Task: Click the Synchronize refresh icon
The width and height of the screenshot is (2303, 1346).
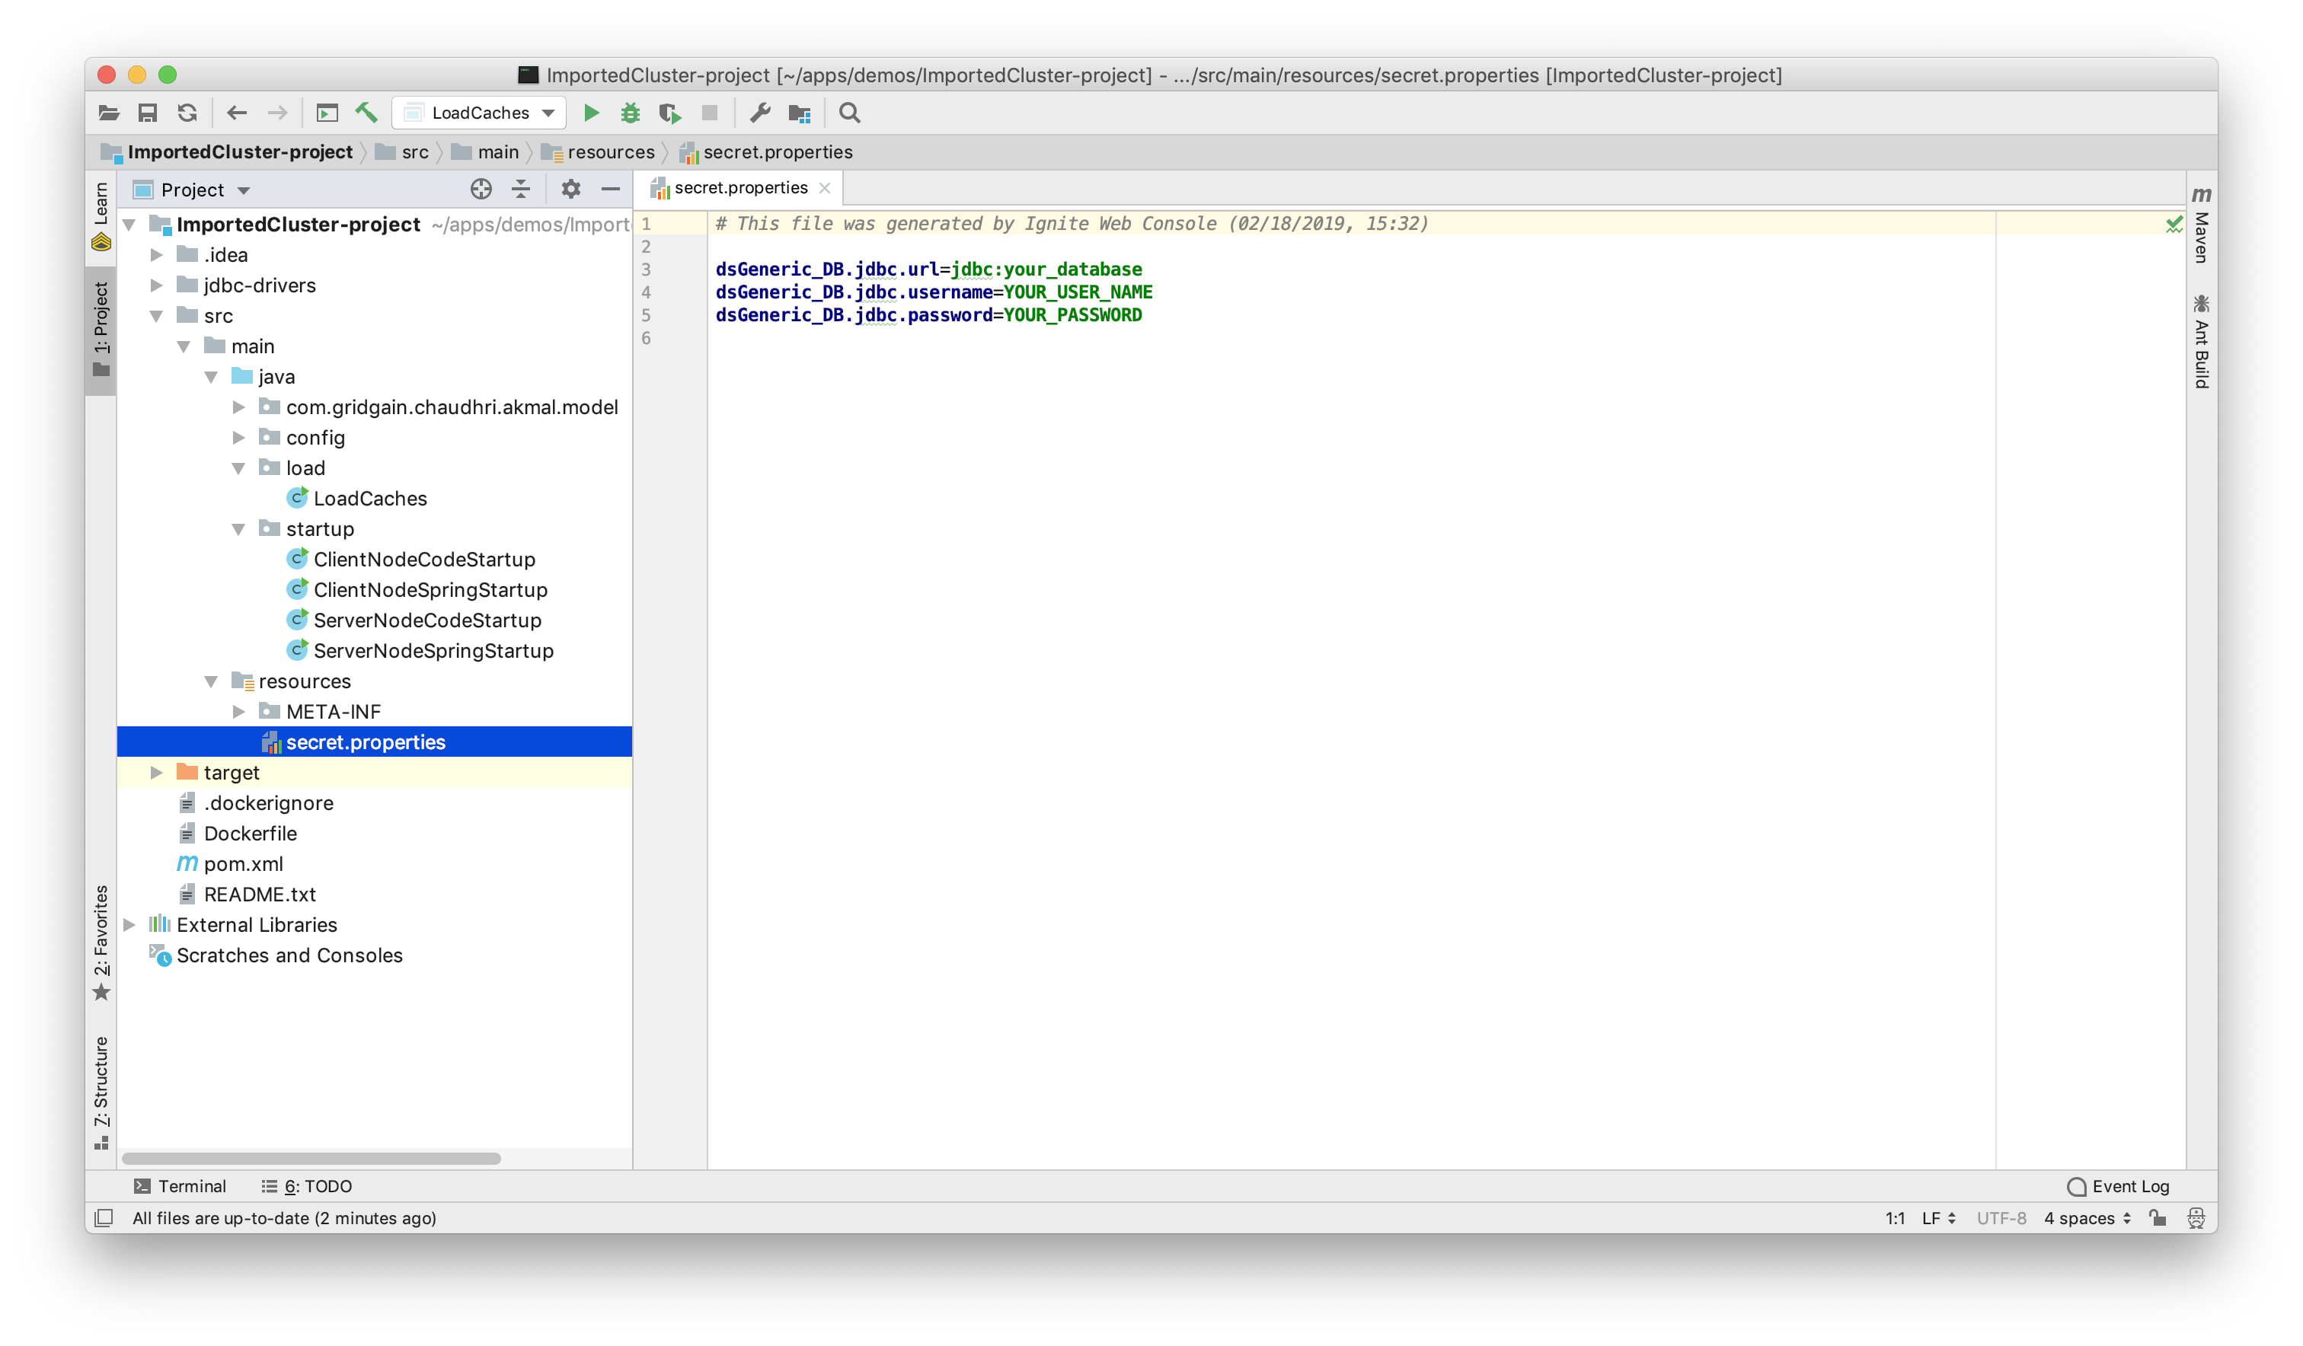Action: tap(187, 113)
